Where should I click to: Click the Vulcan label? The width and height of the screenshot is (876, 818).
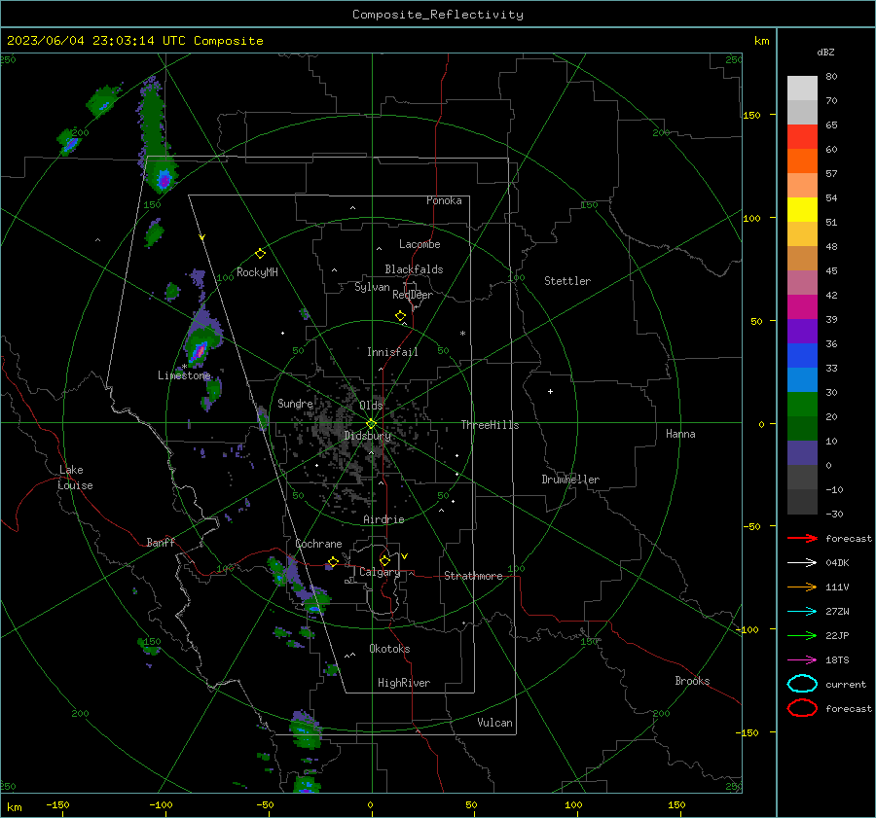494,723
